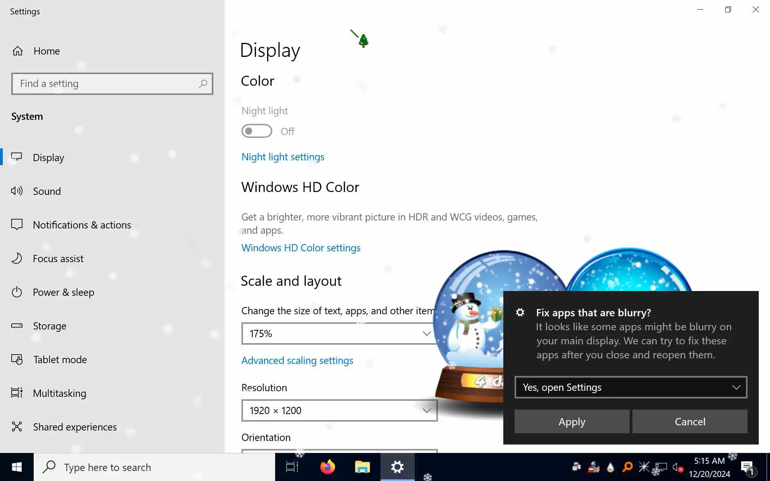Open the Action Center notification icon
This screenshot has height=481, width=770.
point(747,467)
